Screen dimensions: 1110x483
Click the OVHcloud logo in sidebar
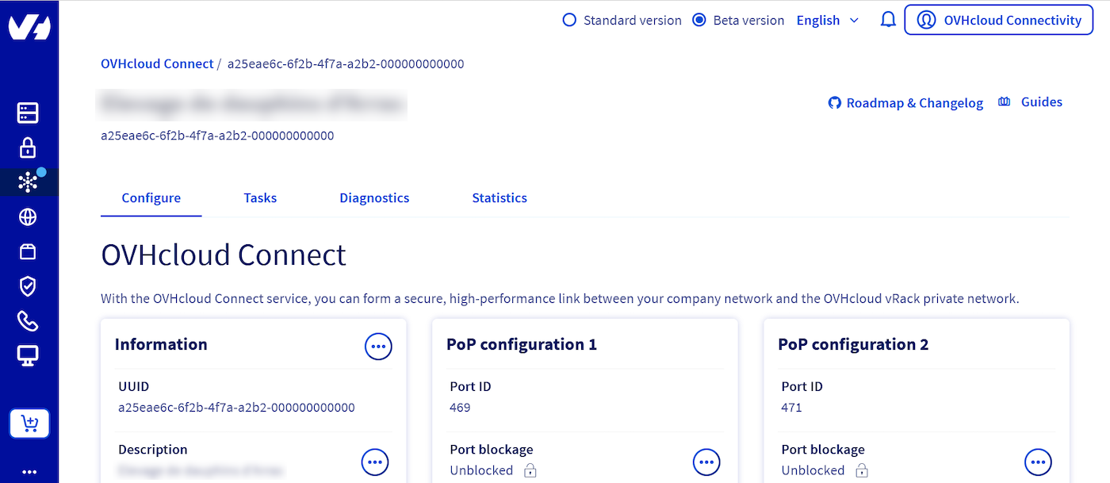(29, 28)
